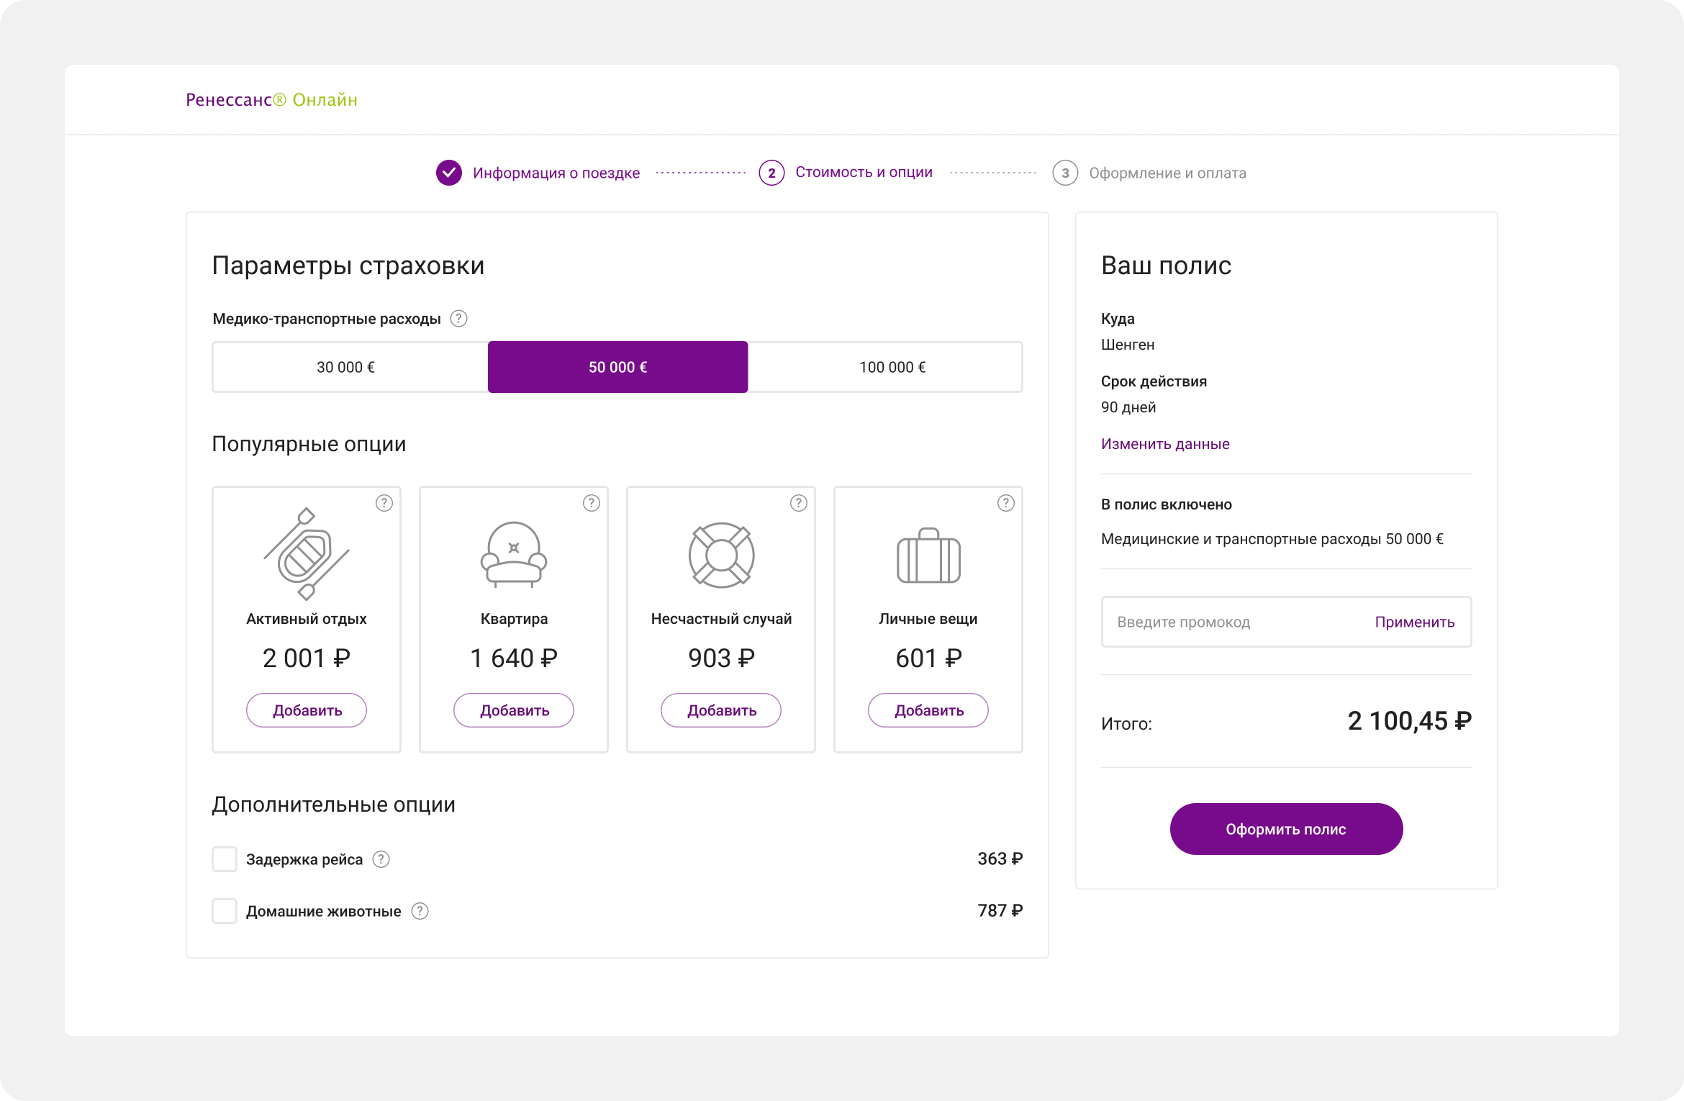Add Несчастный случай option for 903 ₽

click(x=721, y=710)
